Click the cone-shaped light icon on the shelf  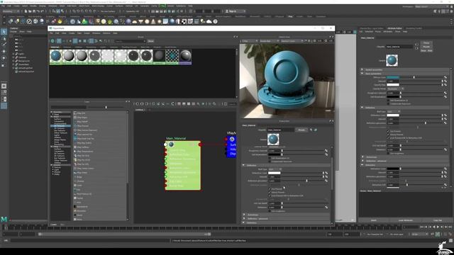tap(153, 21)
